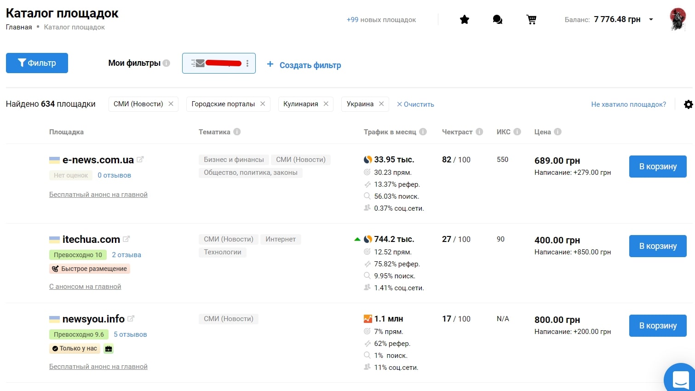
Task: Remove the Украина filter tag
Action: click(381, 104)
